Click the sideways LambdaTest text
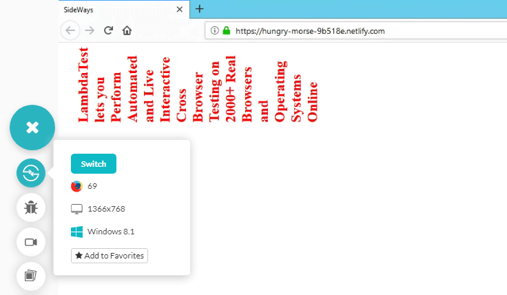This screenshot has width=507, height=295. [83, 85]
